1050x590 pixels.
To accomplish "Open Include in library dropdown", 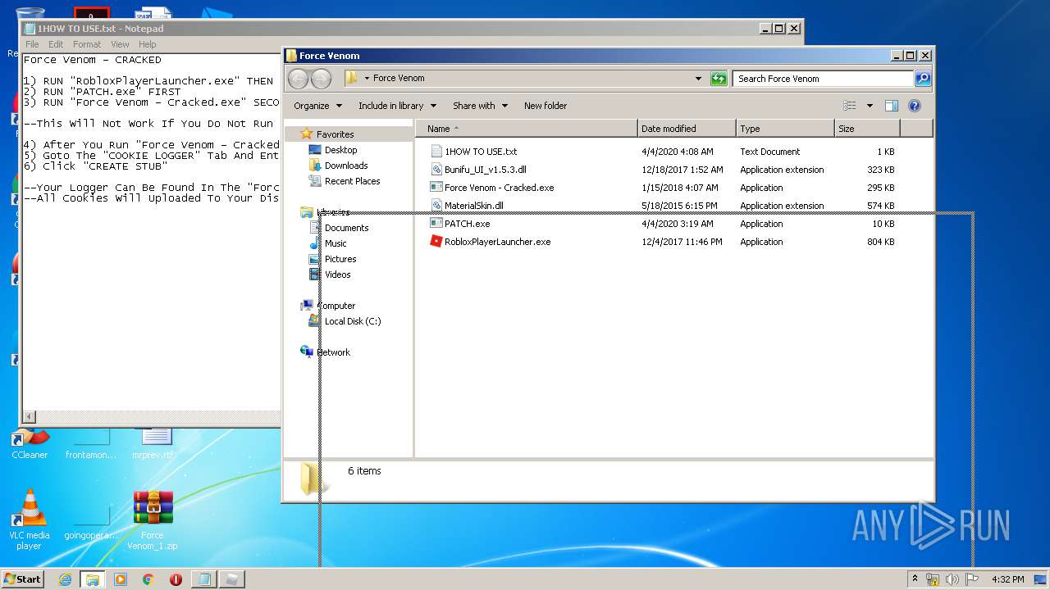I will [x=398, y=106].
